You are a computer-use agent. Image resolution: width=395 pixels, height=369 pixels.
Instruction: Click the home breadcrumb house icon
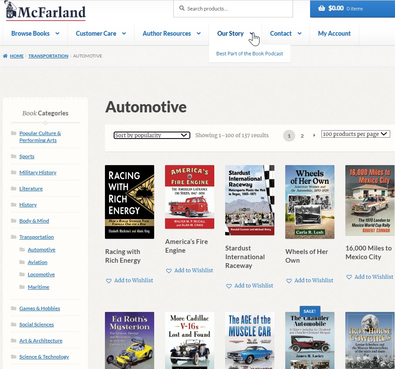point(5,56)
